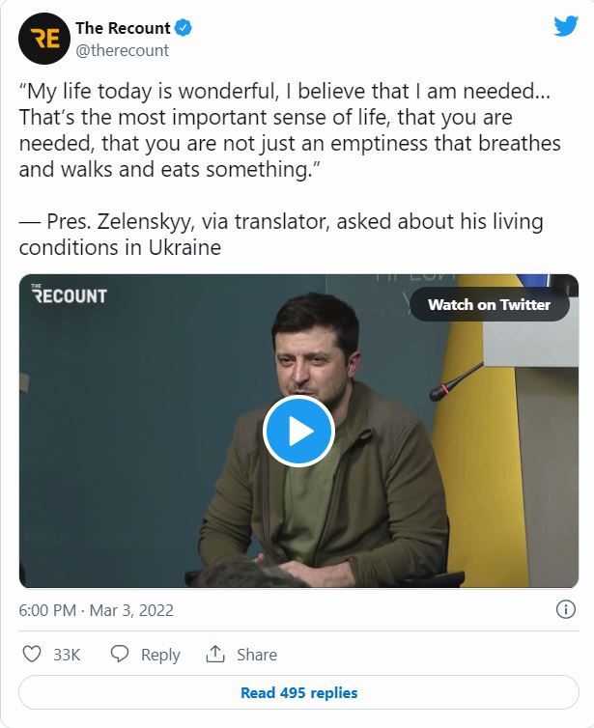Image resolution: width=594 pixels, height=728 pixels.
Task: Open Twitter via the bird logo
Action: (565, 26)
